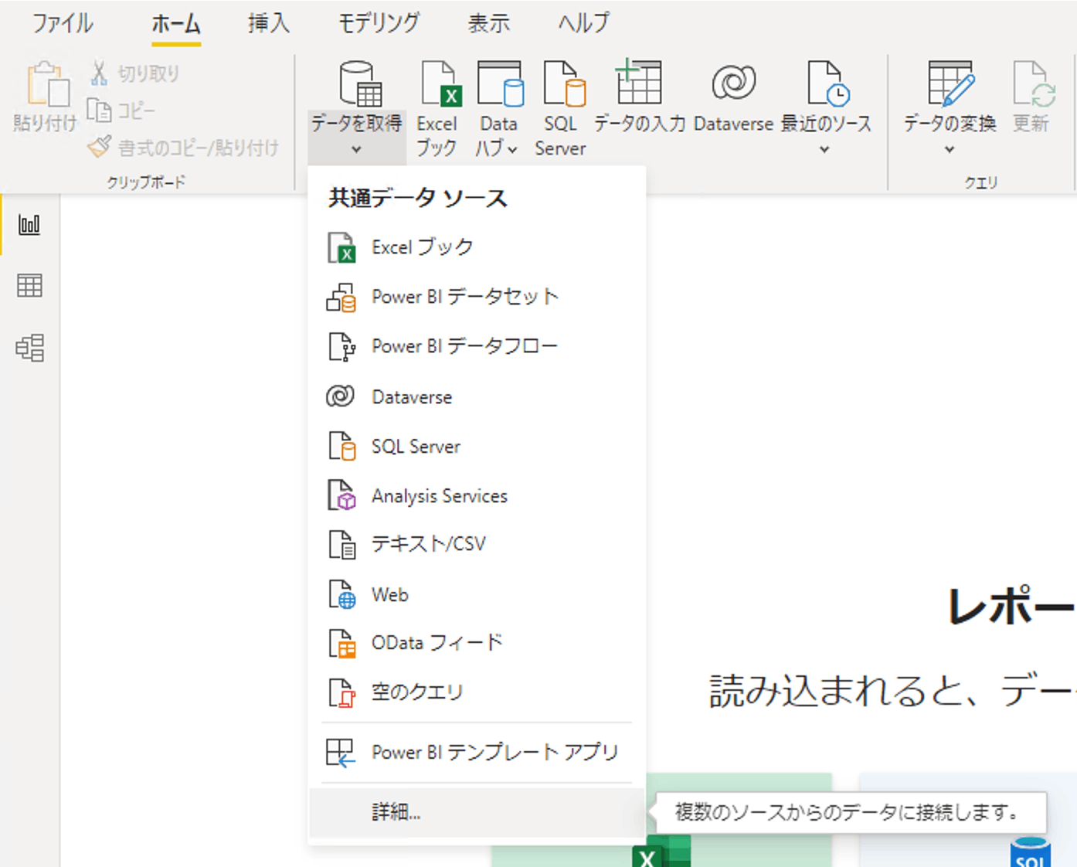Click the テキスト/CSV document icon
1077x867 pixels.
[x=341, y=544]
